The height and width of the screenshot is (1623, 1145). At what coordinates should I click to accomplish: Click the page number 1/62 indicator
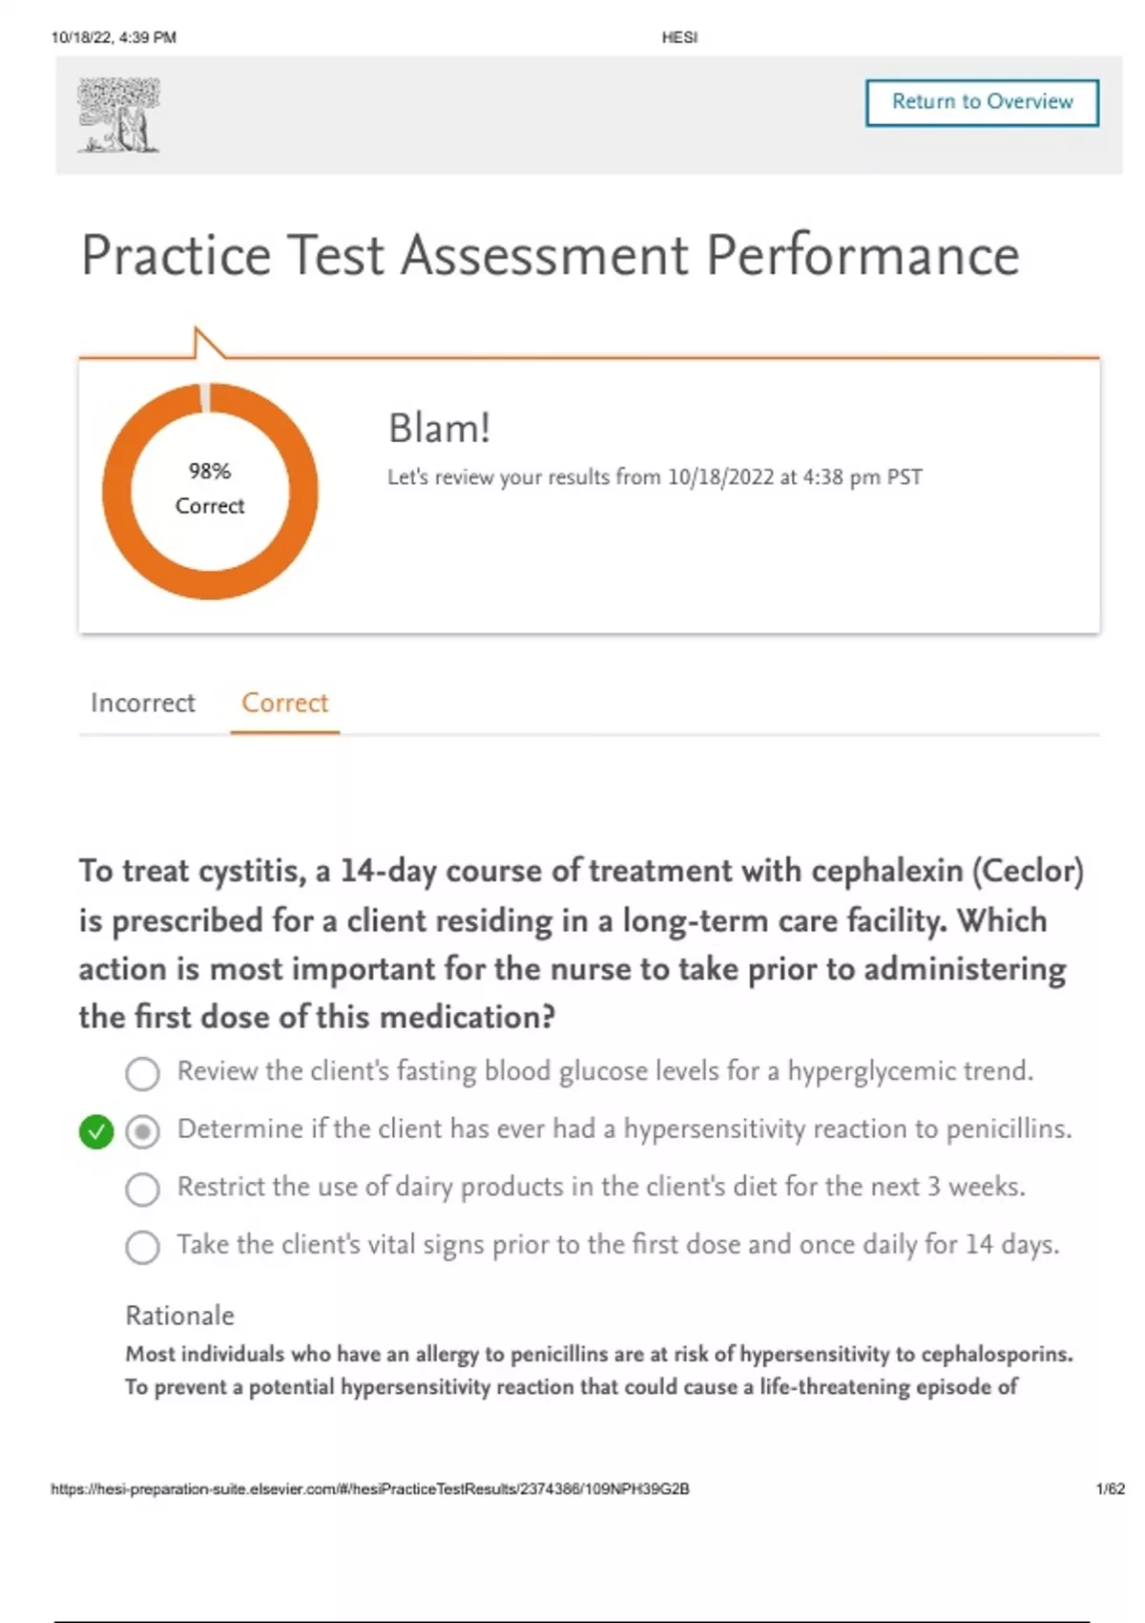1110,1488
